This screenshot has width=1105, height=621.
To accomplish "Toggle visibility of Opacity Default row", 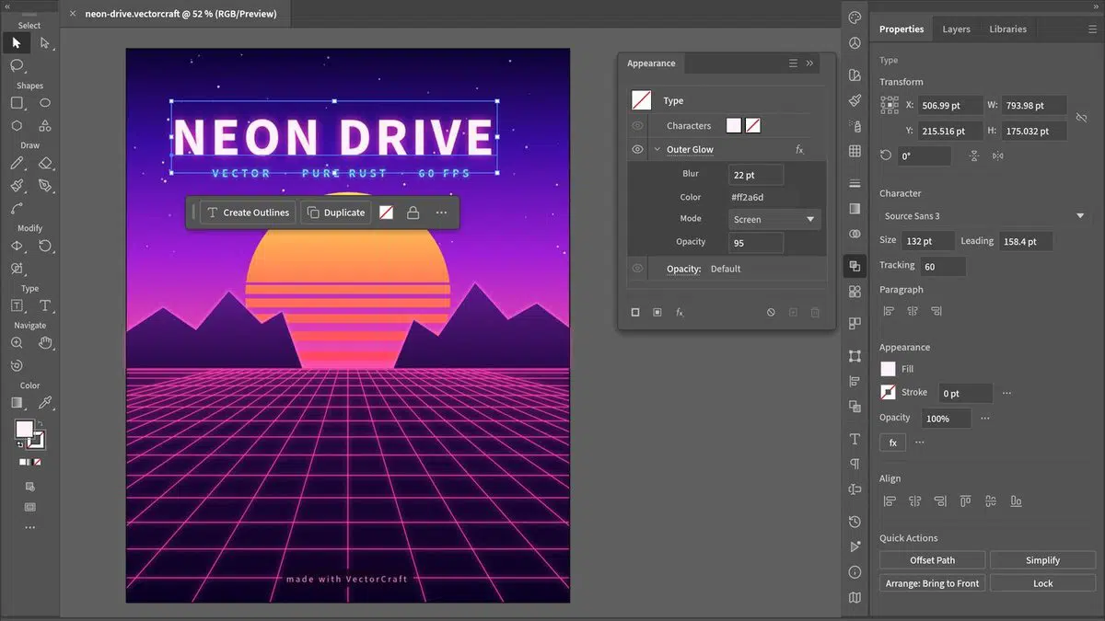I will (x=637, y=269).
